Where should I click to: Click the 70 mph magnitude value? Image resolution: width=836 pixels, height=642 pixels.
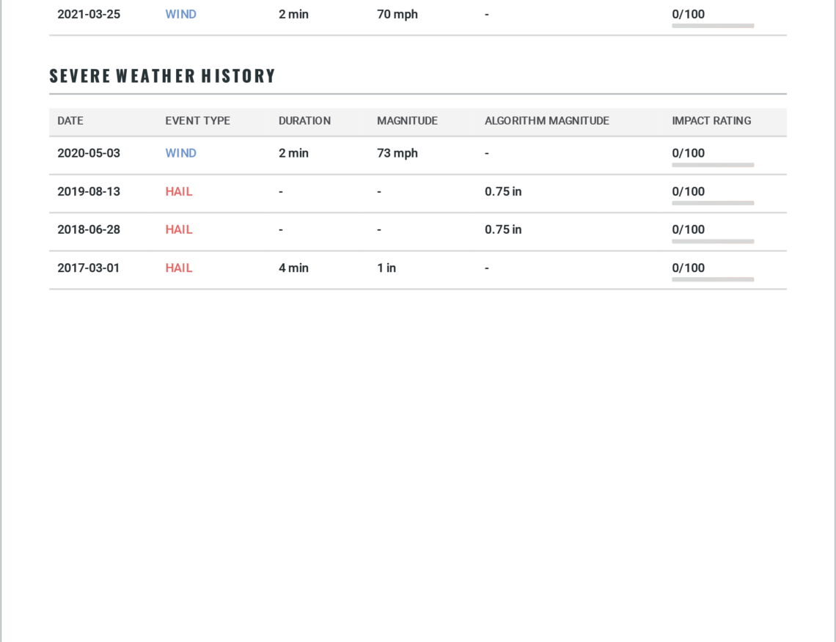pos(397,14)
